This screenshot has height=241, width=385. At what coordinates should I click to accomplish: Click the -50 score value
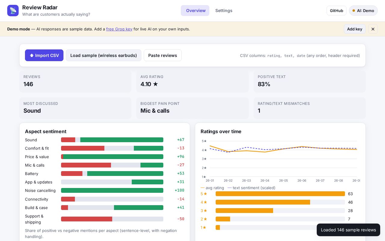[180, 219]
